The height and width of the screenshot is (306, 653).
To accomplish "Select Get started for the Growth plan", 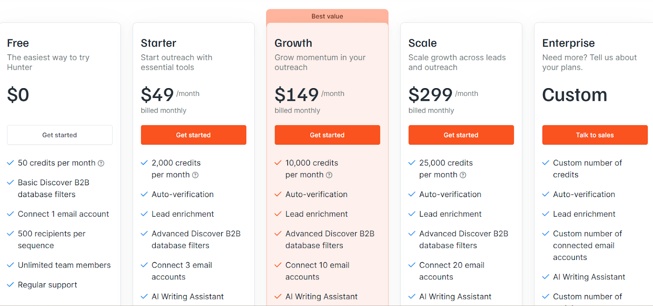I will (327, 135).
